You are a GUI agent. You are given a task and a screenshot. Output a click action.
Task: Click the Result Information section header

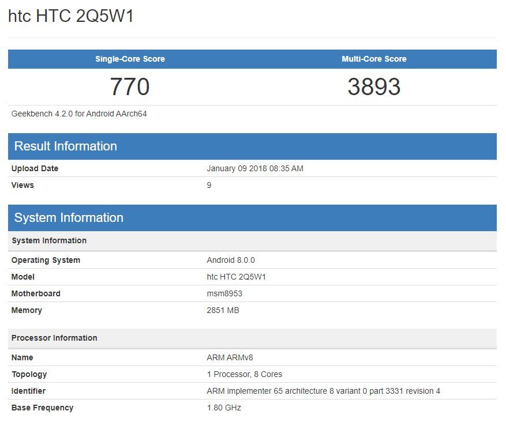(65, 146)
